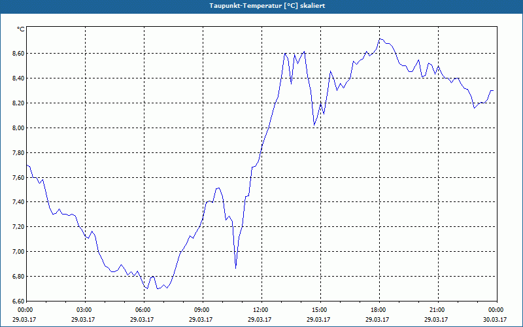
Task: Select the '06:00' time label
Action: [142, 310]
